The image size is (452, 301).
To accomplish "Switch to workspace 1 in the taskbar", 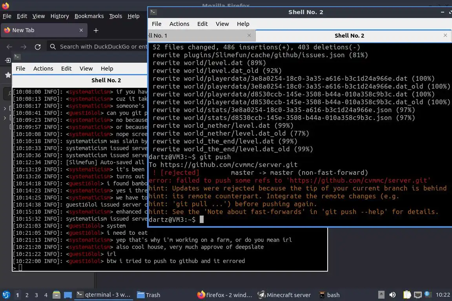I will [x=17, y=295].
